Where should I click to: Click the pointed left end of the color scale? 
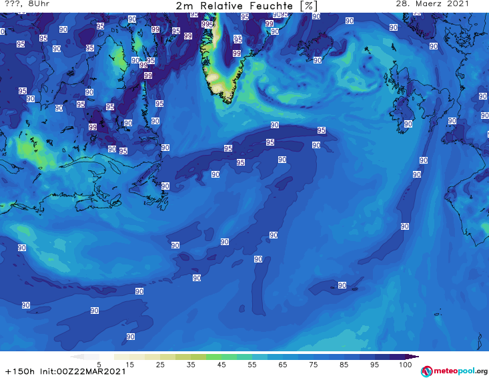point(77,357)
